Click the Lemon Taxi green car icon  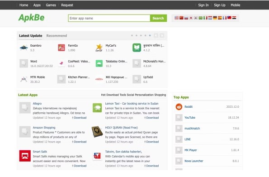coord(97,108)
